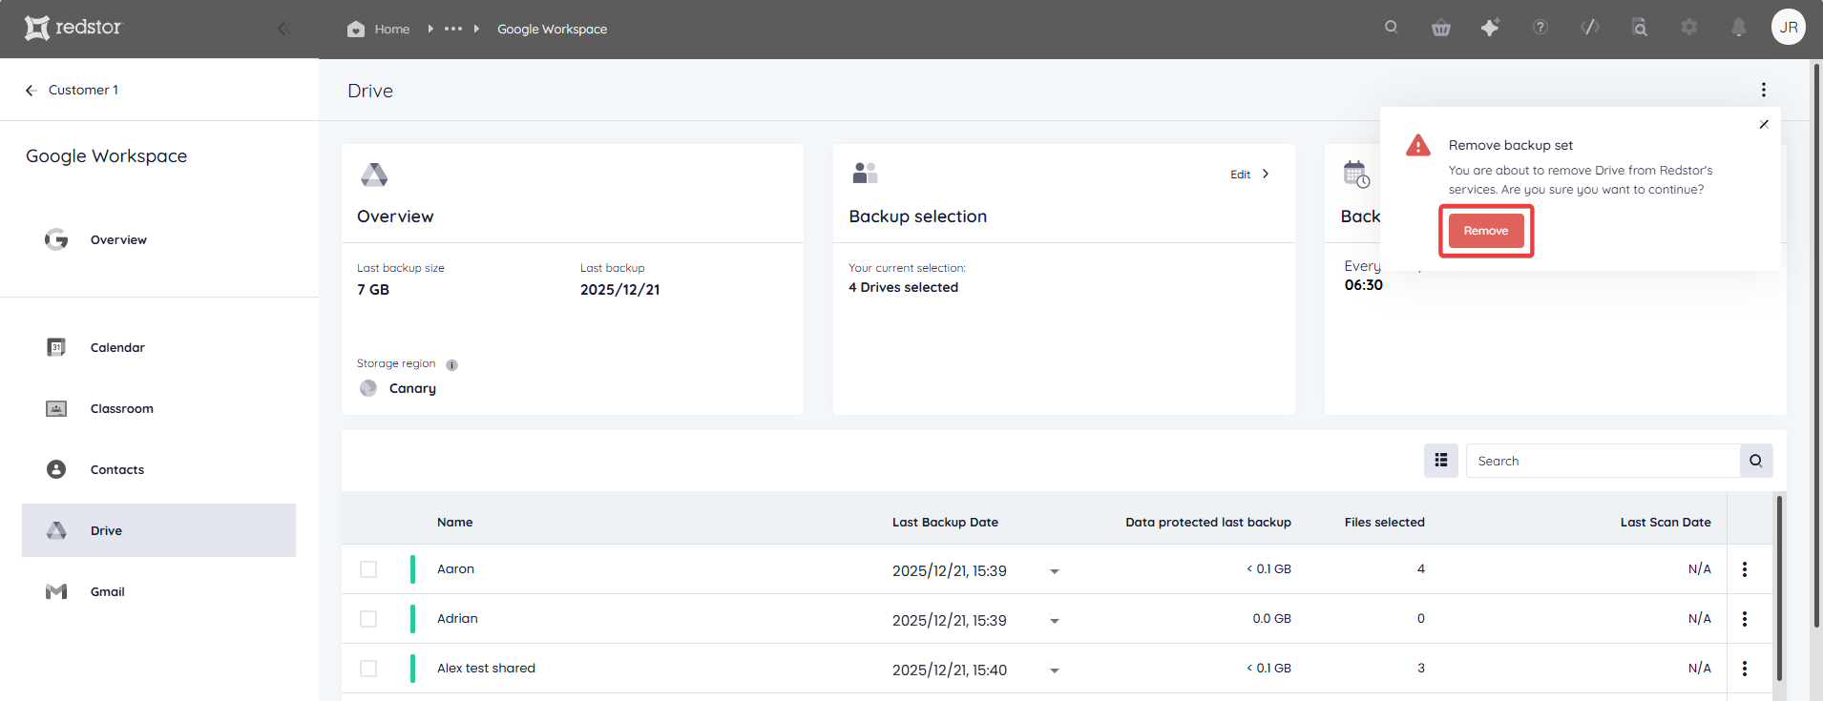1823x701 pixels.
Task: Click the backup schedule calendar icon
Action: [1356, 175]
